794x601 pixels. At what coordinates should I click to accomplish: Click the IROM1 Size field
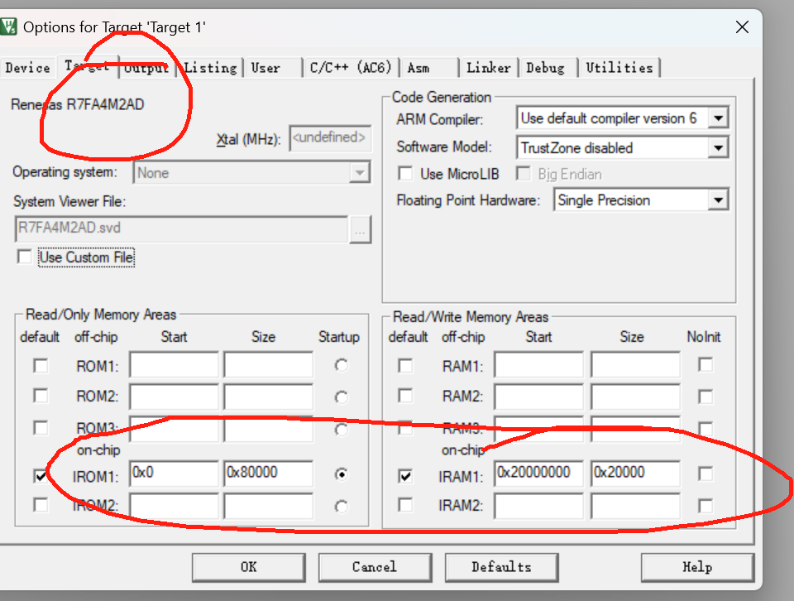click(268, 473)
